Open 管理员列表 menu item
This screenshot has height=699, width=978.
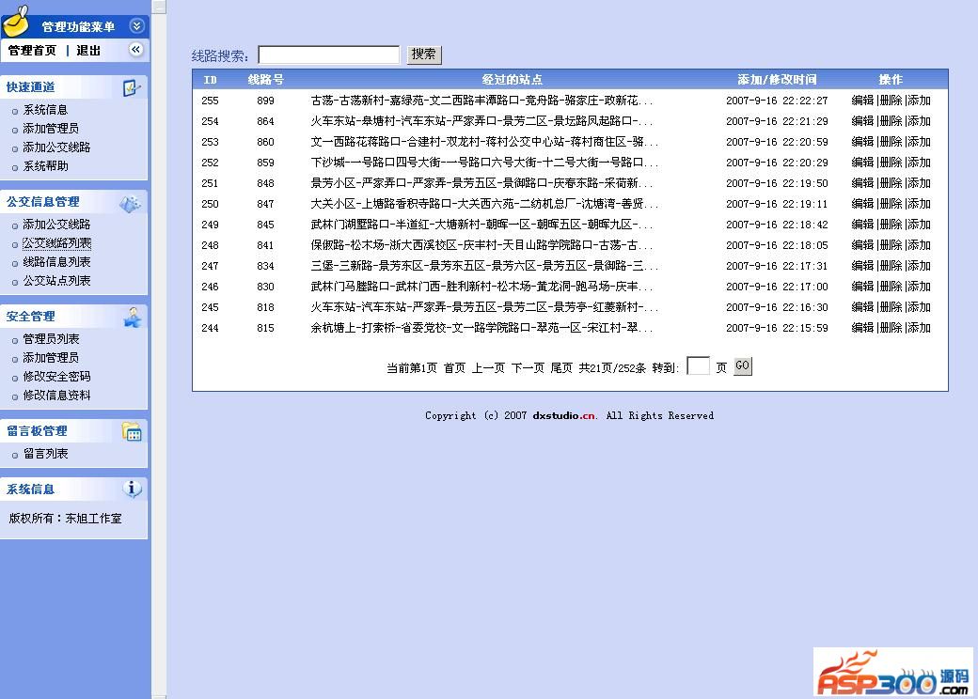[x=51, y=339]
